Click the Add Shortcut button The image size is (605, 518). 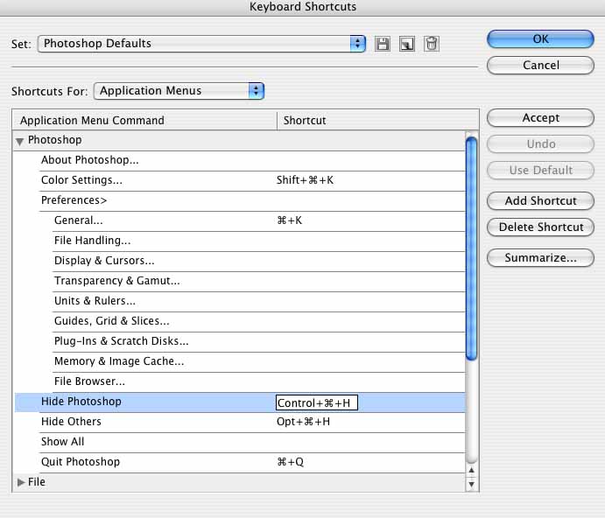point(540,201)
